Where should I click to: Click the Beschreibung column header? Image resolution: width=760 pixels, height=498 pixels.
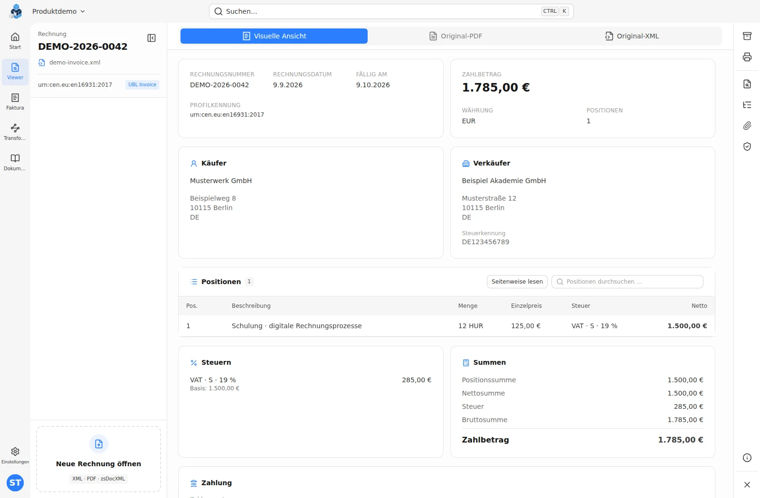click(x=251, y=306)
